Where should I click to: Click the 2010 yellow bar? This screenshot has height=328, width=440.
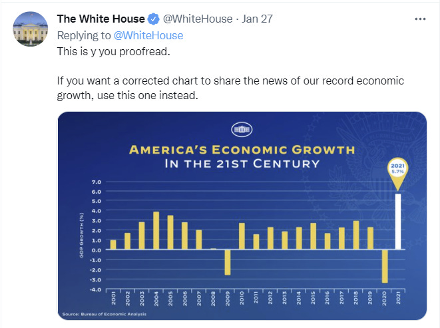coord(242,236)
